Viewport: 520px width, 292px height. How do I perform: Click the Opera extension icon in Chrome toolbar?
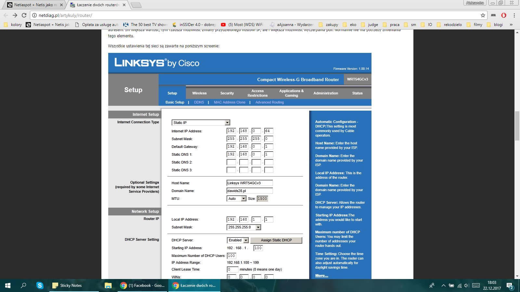tap(504, 15)
